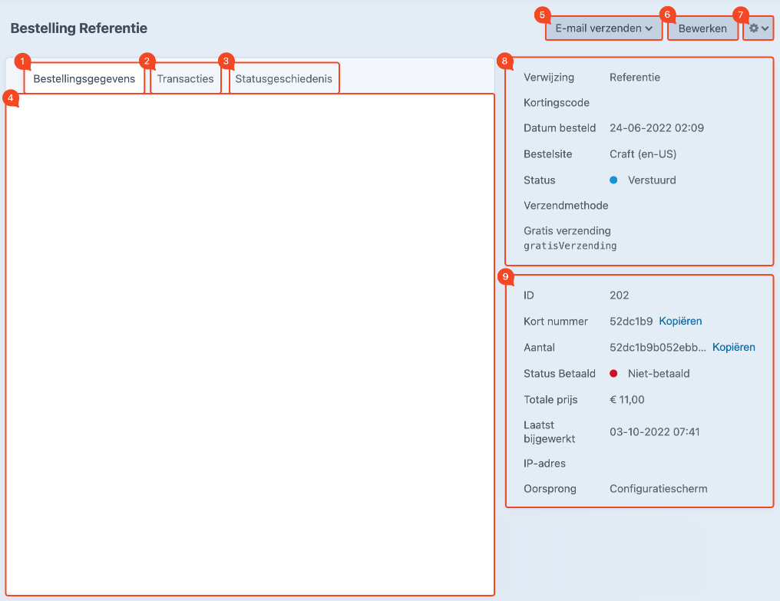Copy the Kort nummer with Kopiëren

[680, 322]
